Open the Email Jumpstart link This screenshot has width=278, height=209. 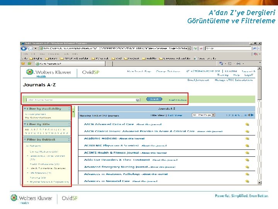point(198,80)
